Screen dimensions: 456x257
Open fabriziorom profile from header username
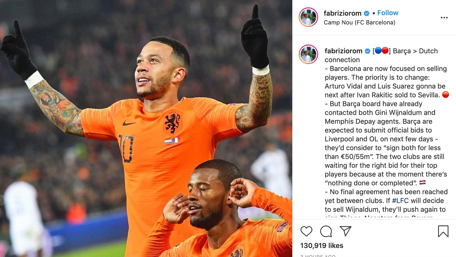point(342,13)
